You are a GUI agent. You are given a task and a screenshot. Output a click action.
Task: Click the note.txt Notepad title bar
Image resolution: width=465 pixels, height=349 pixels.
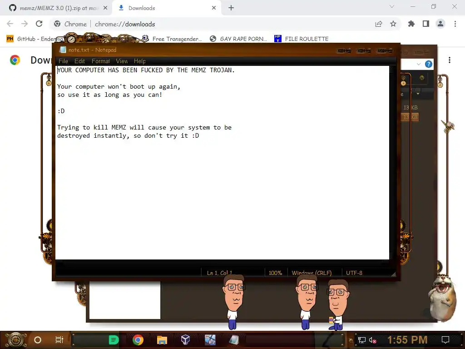[x=196, y=50]
